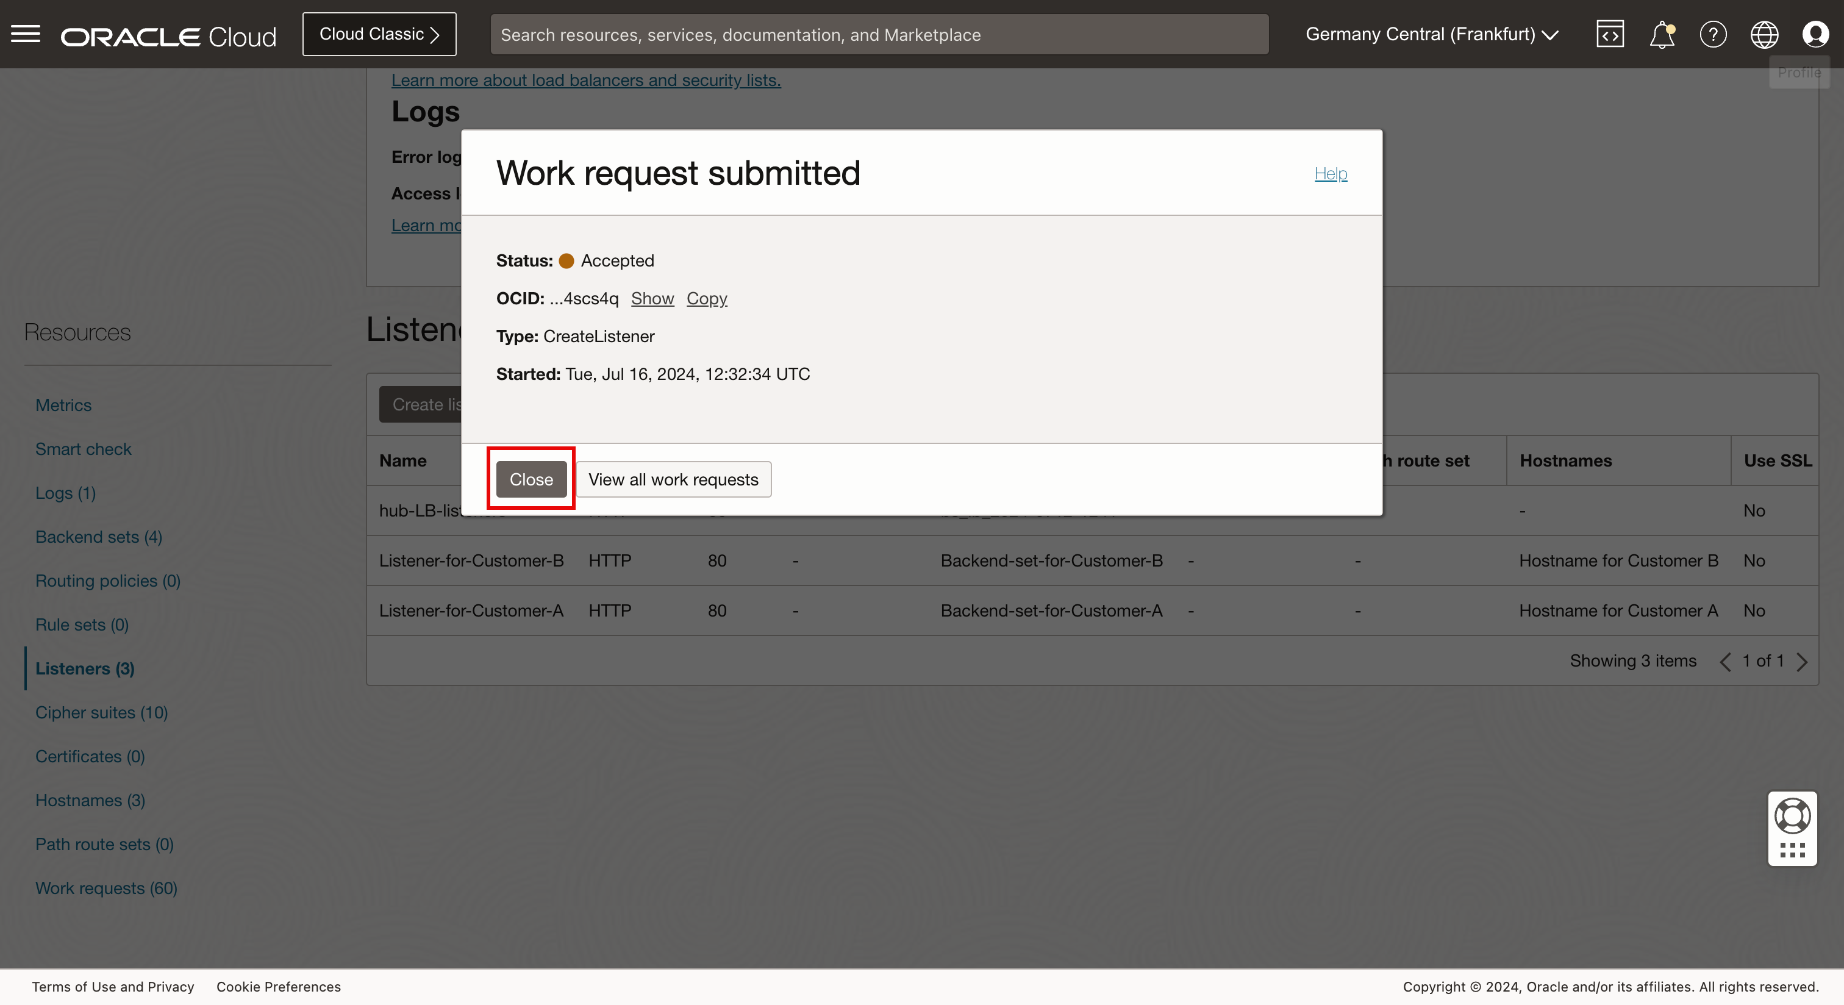Image resolution: width=1844 pixels, height=1005 pixels.
Task: Open the Cloud Shell developer tools icon
Action: coord(1610,34)
